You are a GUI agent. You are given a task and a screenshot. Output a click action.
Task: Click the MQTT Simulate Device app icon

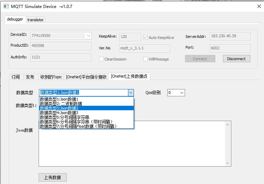coord(6,6)
